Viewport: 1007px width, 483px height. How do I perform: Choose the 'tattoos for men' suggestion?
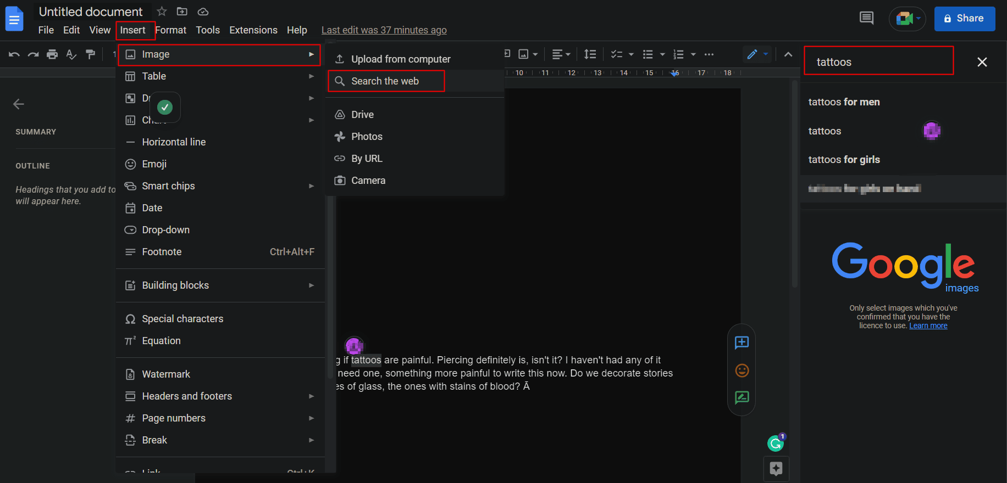844,102
